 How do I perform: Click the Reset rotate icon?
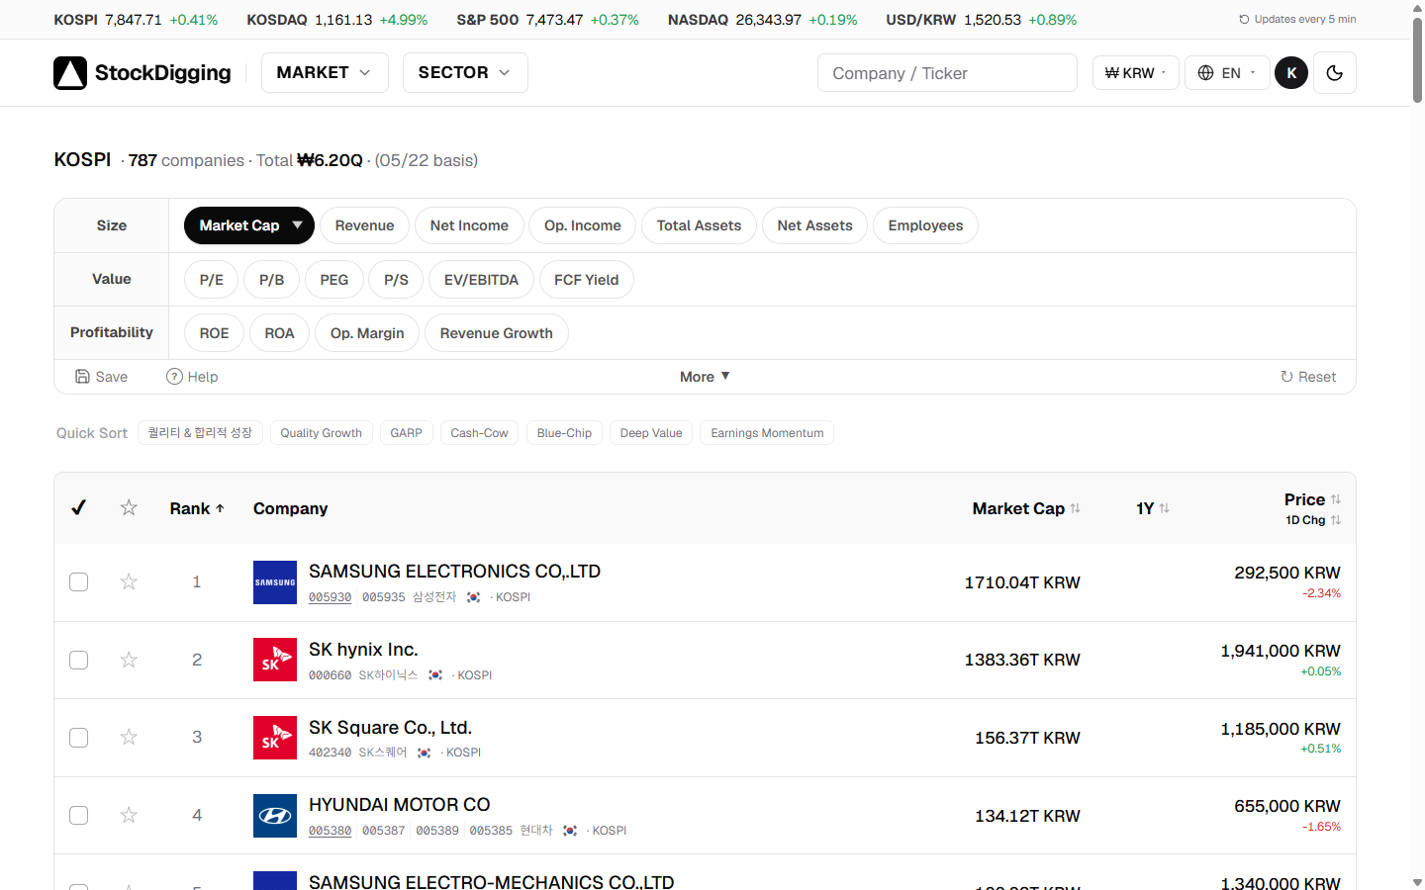(1286, 377)
